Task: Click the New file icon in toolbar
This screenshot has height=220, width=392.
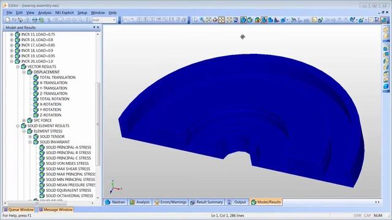Action: point(8,20)
